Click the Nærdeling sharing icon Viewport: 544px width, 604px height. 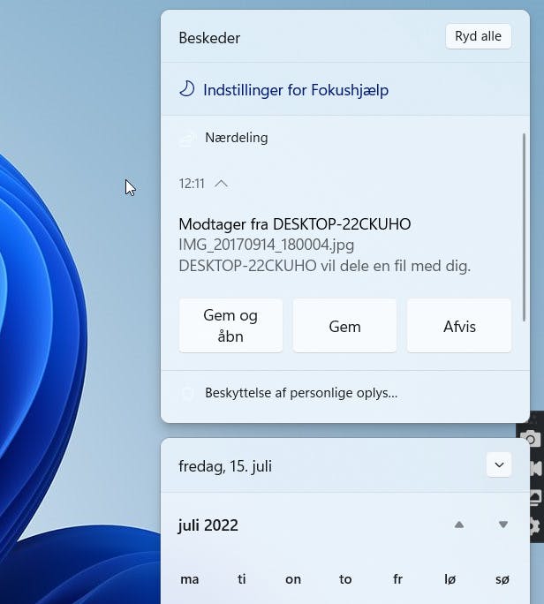point(186,139)
